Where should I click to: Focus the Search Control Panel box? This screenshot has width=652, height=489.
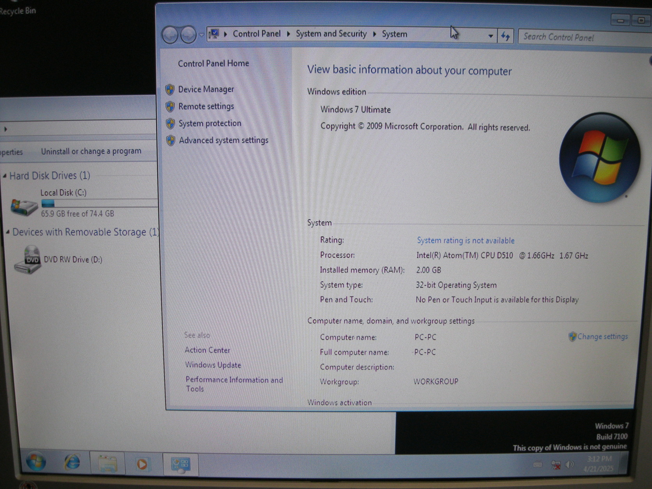(585, 37)
